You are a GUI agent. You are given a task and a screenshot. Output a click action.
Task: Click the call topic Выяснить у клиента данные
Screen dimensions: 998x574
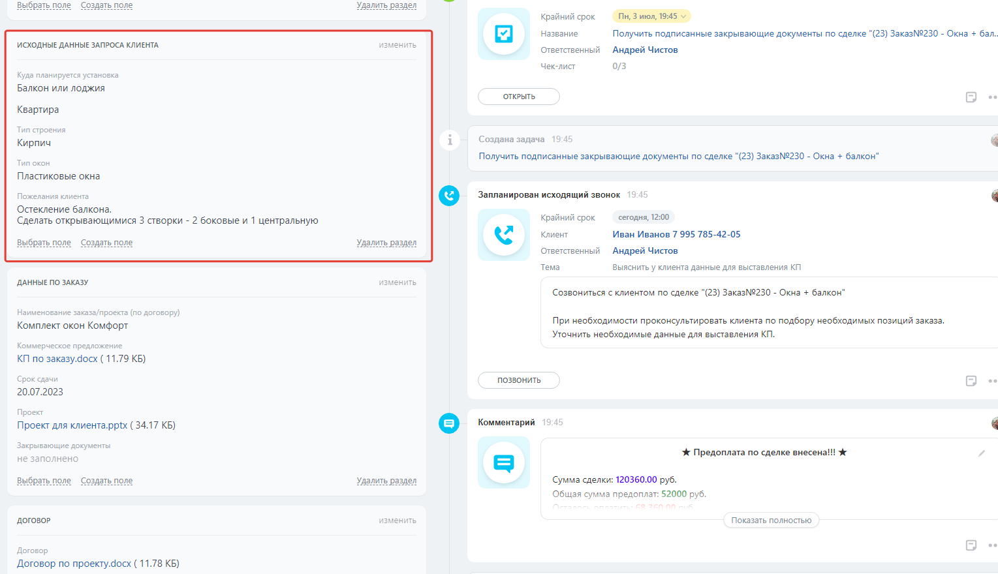click(x=707, y=267)
